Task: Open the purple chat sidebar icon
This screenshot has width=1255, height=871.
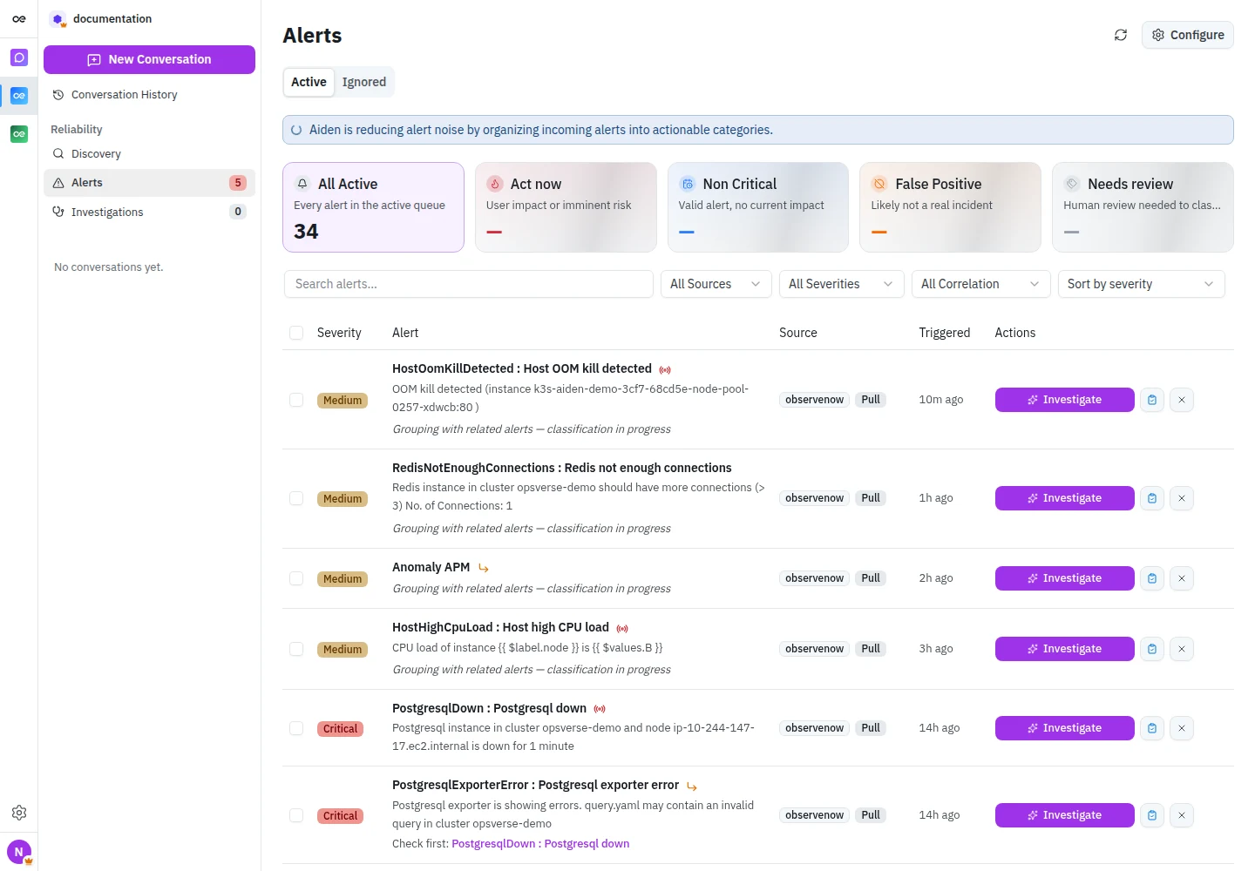Action: (19, 57)
